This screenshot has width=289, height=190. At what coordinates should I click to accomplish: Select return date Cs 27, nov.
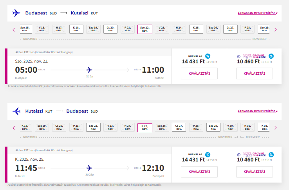(x=179, y=127)
